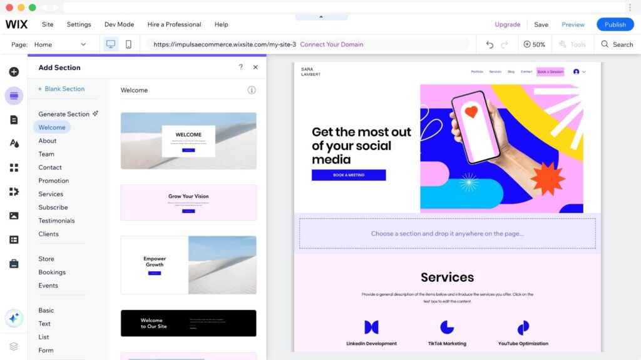Click the 50% zoom control
Image resolution: width=641 pixels, height=360 pixels.
tap(535, 44)
